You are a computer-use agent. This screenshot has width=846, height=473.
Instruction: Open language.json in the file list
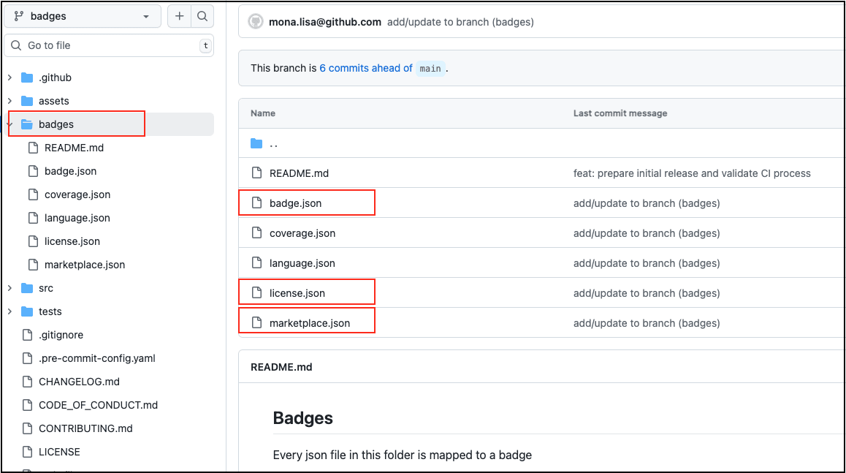point(302,263)
